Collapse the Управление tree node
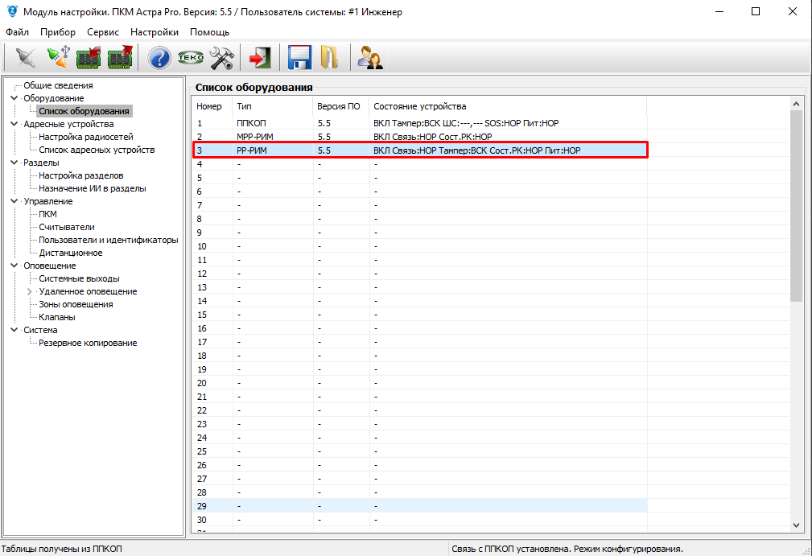Screen dimensions: 812x556 14,201
